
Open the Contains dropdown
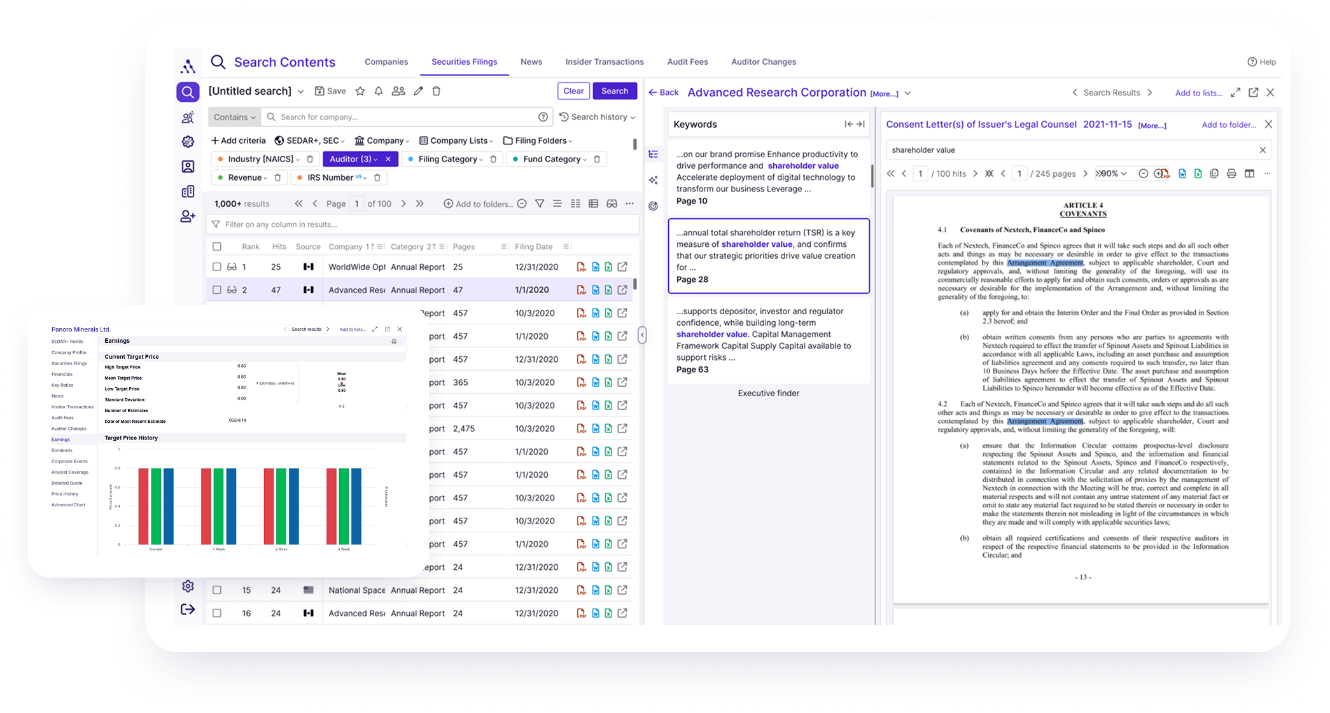[234, 117]
